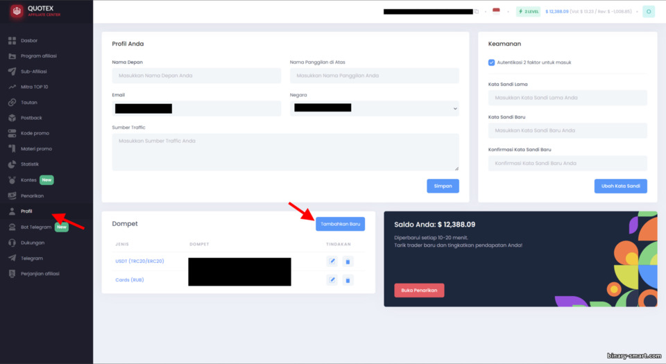Screen dimensions: 666x364
Task: Click the $ 12,388.09 balance in header
Action: [x=557, y=12]
